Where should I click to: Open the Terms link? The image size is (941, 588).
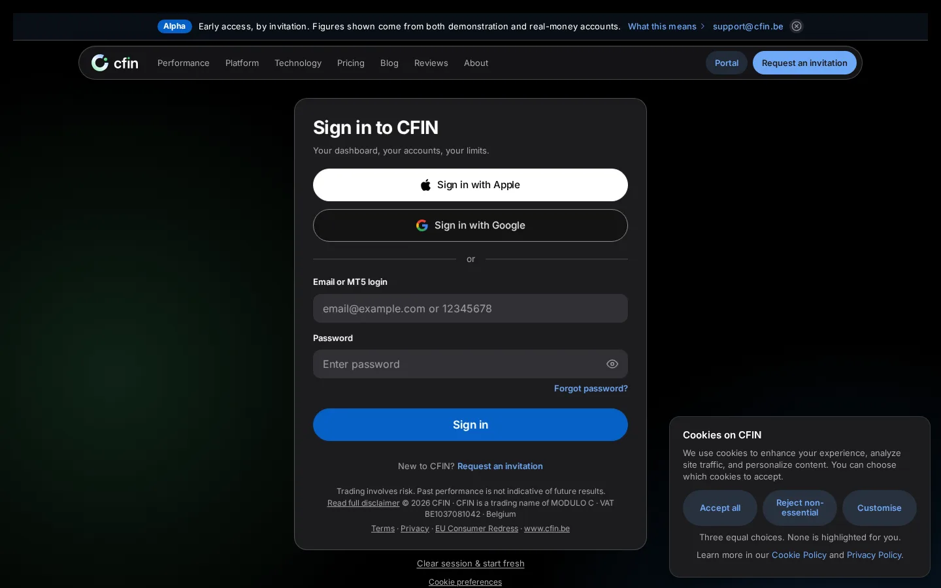pyautogui.click(x=383, y=529)
